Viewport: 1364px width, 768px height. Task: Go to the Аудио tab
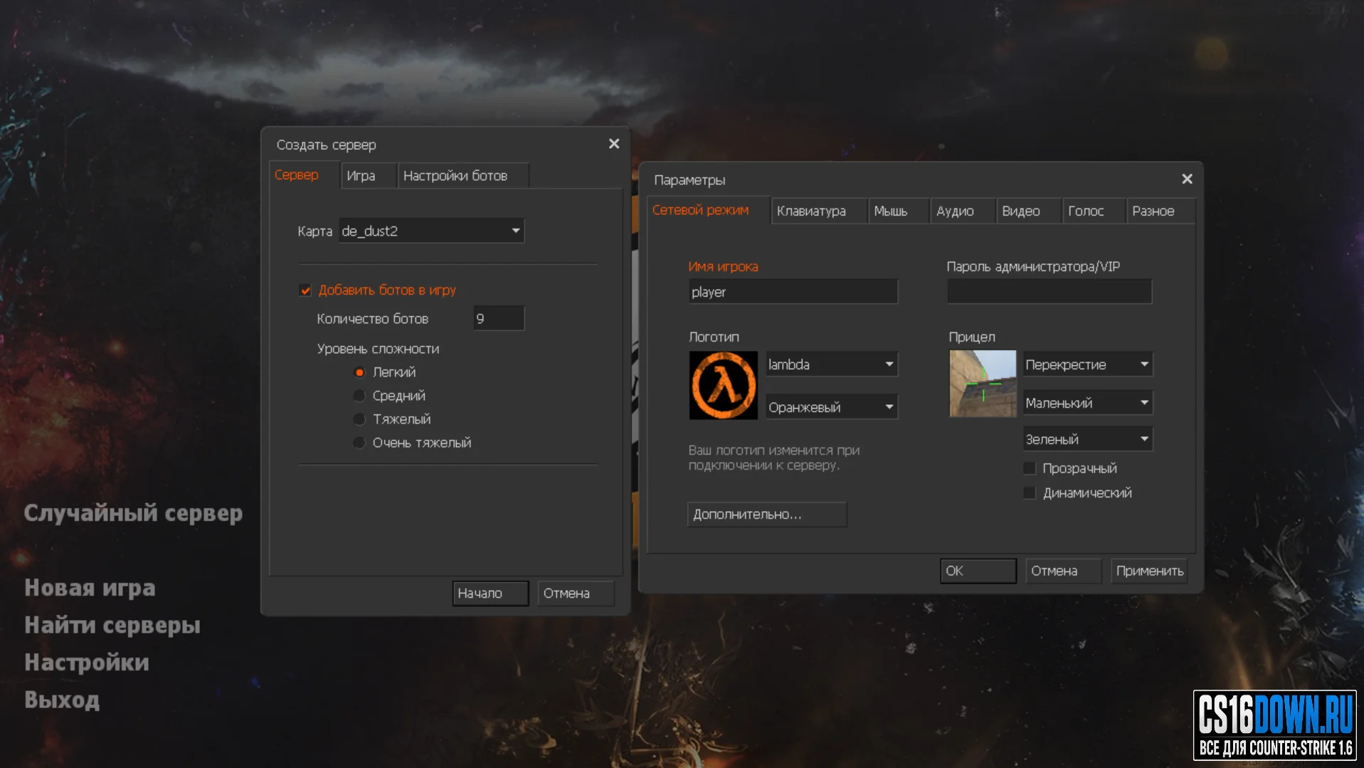pyautogui.click(x=963, y=211)
